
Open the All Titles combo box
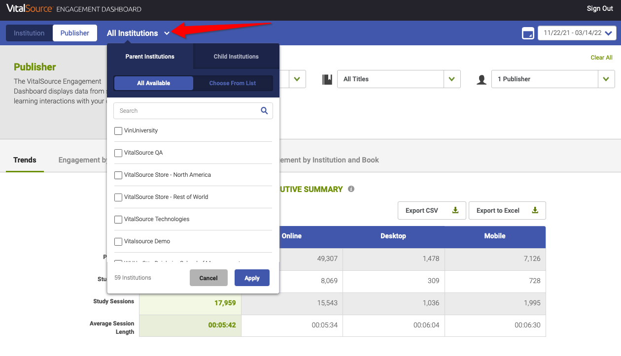pos(399,79)
